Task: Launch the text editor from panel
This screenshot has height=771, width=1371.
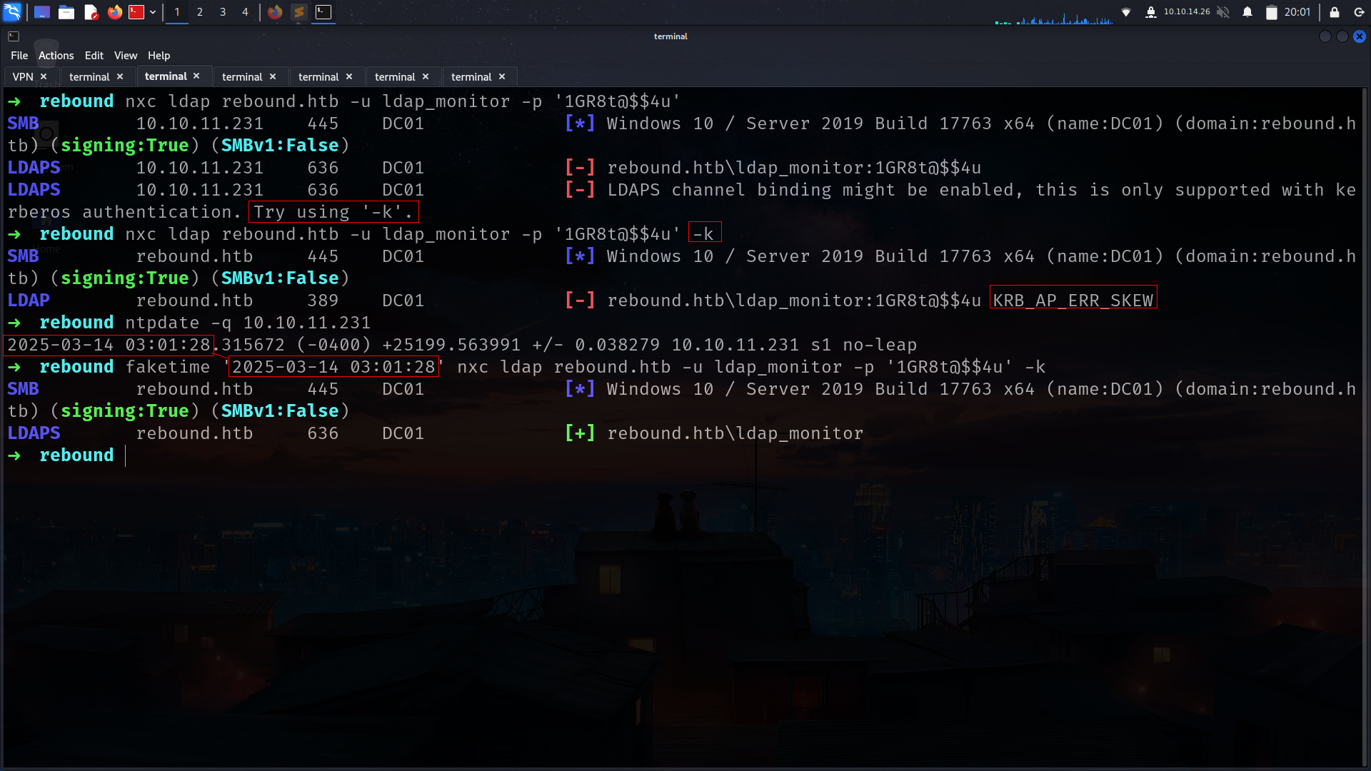Action: [x=91, y=11]
